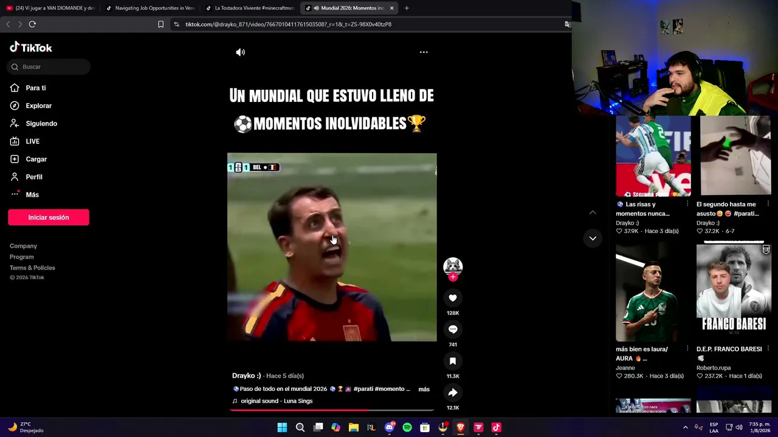778x437 pixels.
Task: Open Drayko's profile avatar beside the video
Action: point(453,266)
